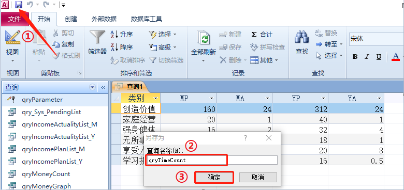Click the 复制 button
This screenshot has width=404, height=190.
tap(63, 44)
